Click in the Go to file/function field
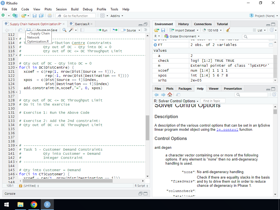Viewport: 280px width, 210px height. pos(76,16)
